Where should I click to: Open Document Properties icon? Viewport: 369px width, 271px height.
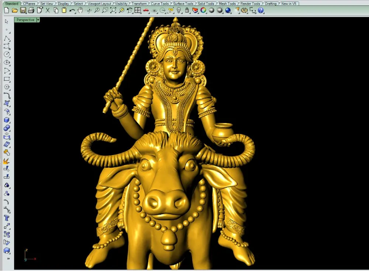point(40,10)
